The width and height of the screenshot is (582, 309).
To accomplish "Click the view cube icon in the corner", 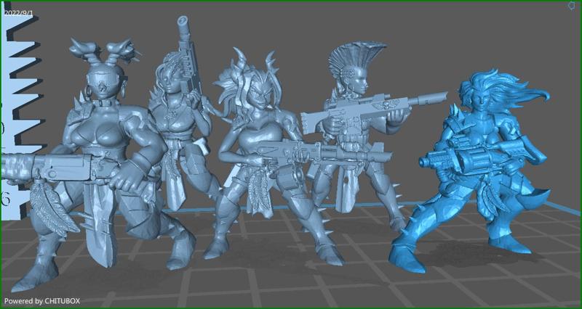I will [x=572, y=5].
